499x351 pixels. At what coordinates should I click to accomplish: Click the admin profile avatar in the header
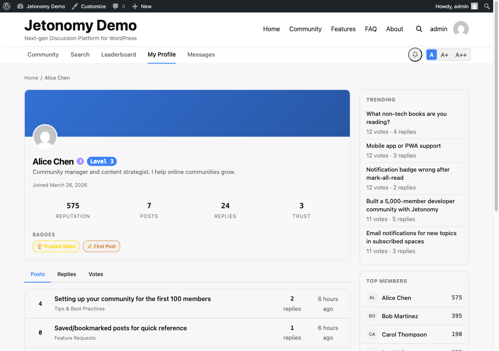461,28
